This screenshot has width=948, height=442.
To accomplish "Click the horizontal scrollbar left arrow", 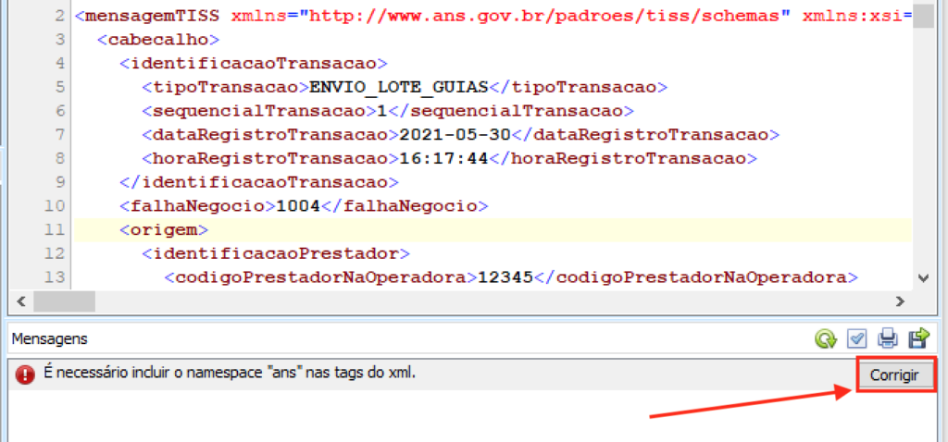I will [19, 301].
